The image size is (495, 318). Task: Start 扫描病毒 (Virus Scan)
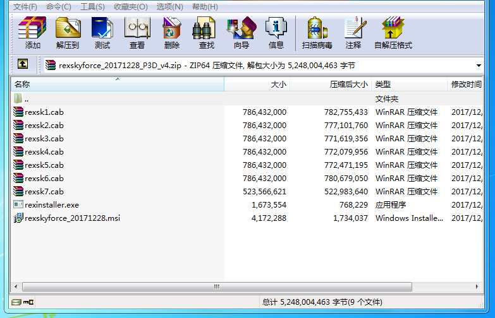317,33
